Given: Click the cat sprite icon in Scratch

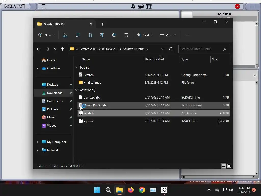Looking at the screenshot, I should (141, 6).
